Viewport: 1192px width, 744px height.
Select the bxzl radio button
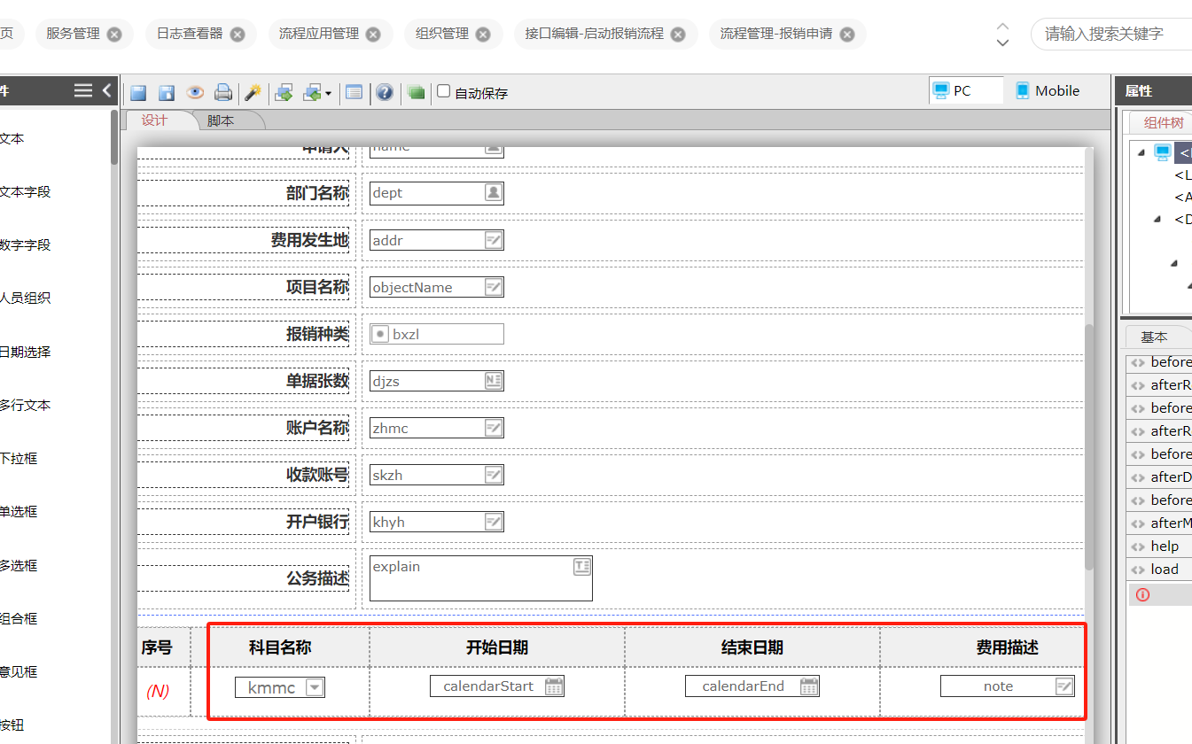[380, 334]
